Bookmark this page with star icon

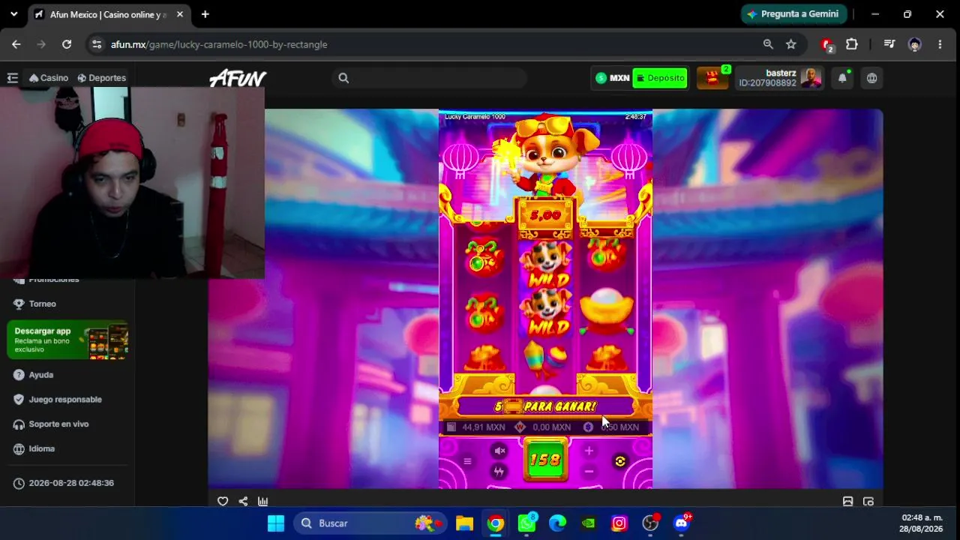point(791,44)
